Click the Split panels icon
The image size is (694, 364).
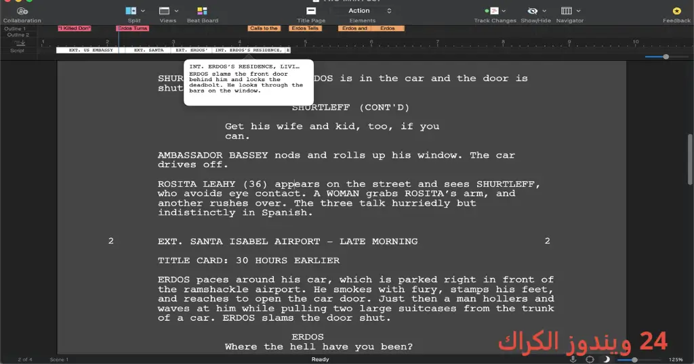coord(131,11)
